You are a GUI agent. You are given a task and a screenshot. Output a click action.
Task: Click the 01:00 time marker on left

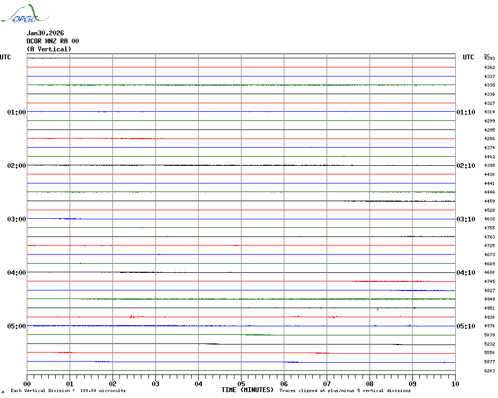coord(17,112)
